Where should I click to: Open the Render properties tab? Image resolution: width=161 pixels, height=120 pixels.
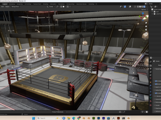(151, 66)
